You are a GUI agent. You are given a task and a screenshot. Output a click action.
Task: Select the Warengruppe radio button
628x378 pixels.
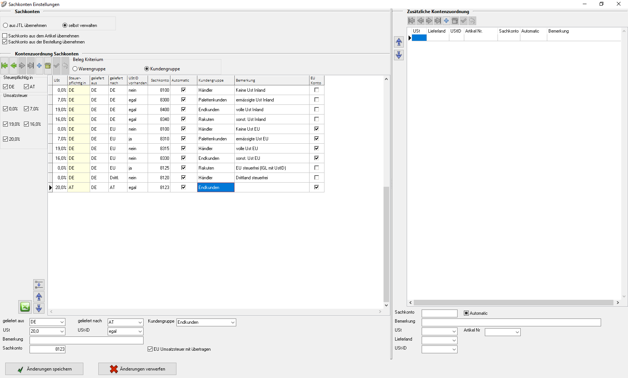[x=75, y=69]
